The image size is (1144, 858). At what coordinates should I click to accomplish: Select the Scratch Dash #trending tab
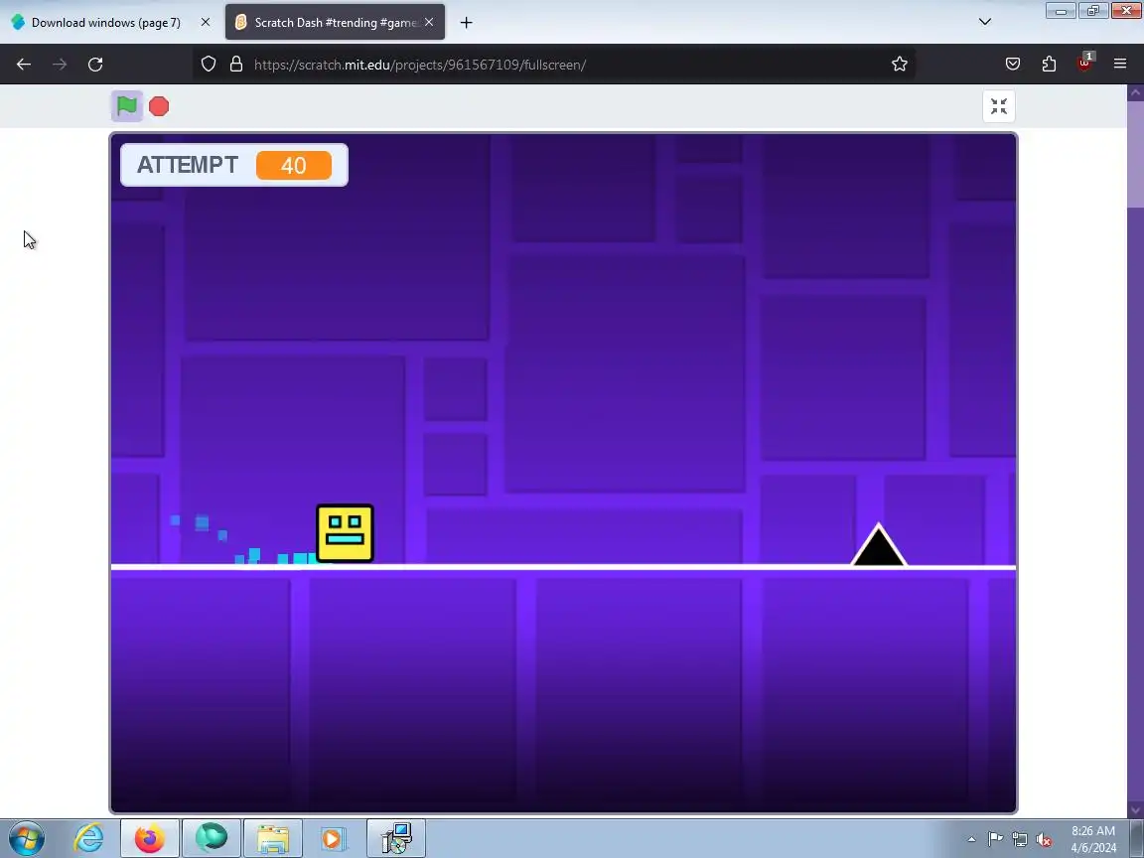pyautogui.click(x=336, y=23)
